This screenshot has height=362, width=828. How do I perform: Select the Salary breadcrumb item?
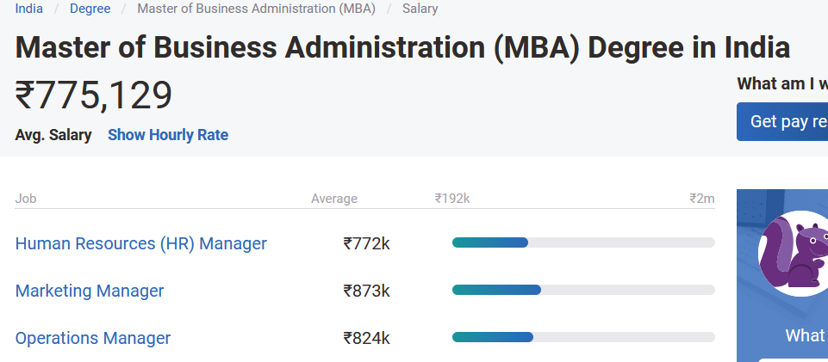pyautogui.click(x=420, y=9)
